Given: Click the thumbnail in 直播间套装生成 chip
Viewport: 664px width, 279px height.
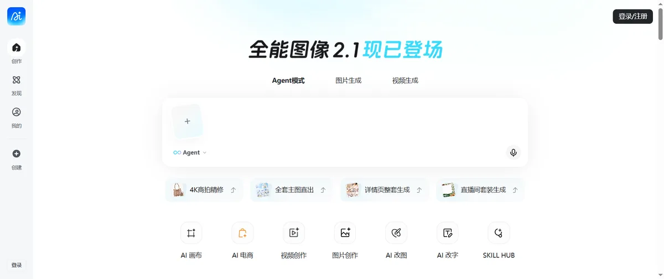Looking at the screenshot, I should [448, 190].
